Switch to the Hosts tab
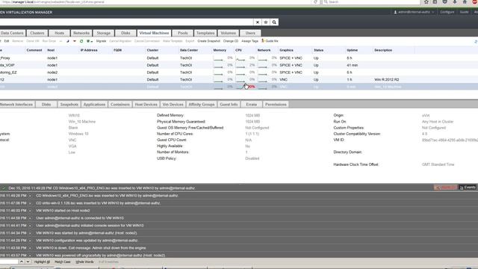The width and height of the screenshot is (478, 269). click(60, 33)
